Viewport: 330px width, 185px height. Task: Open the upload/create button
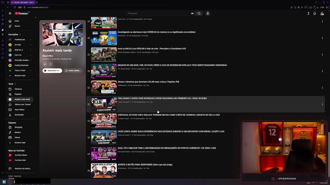pos(308,13)
